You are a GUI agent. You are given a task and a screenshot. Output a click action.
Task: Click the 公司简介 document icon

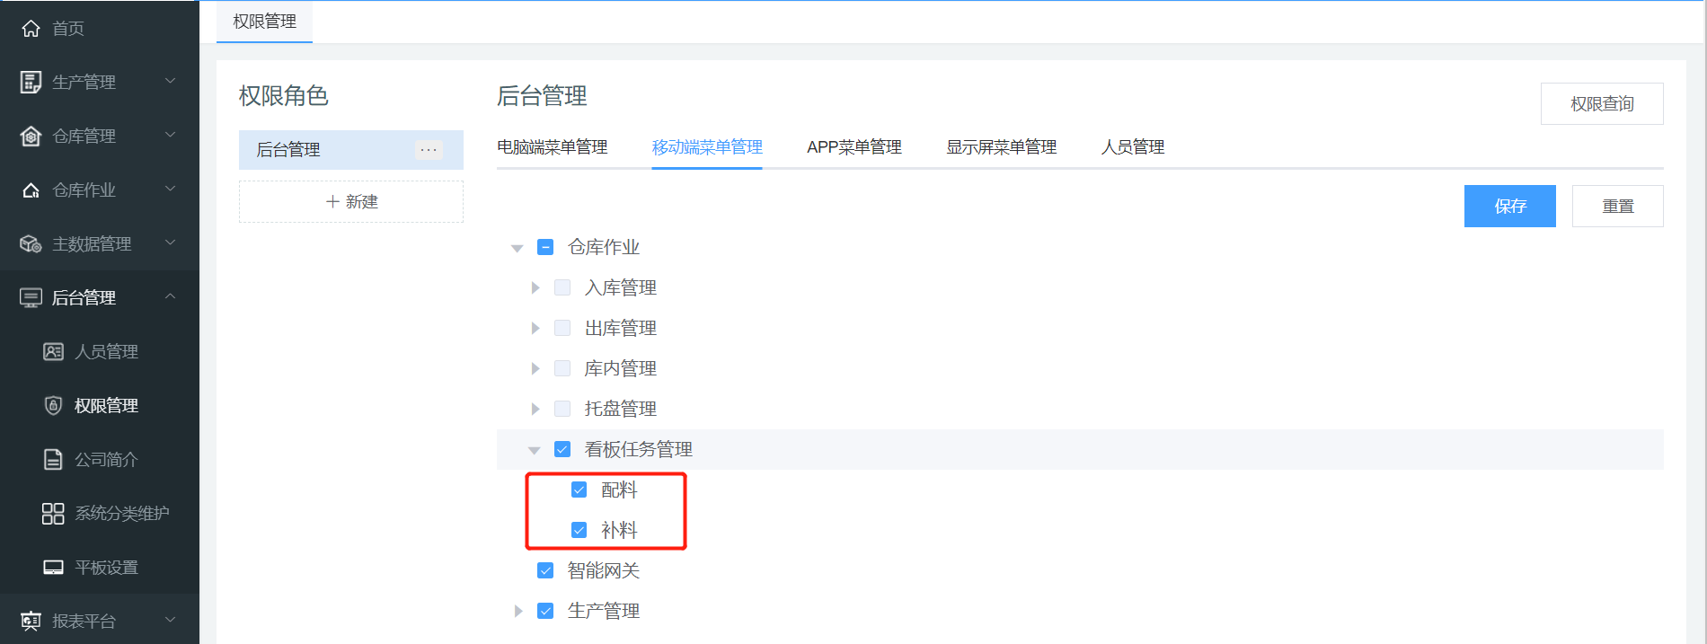pyautogui.click(x=53, y=460)
